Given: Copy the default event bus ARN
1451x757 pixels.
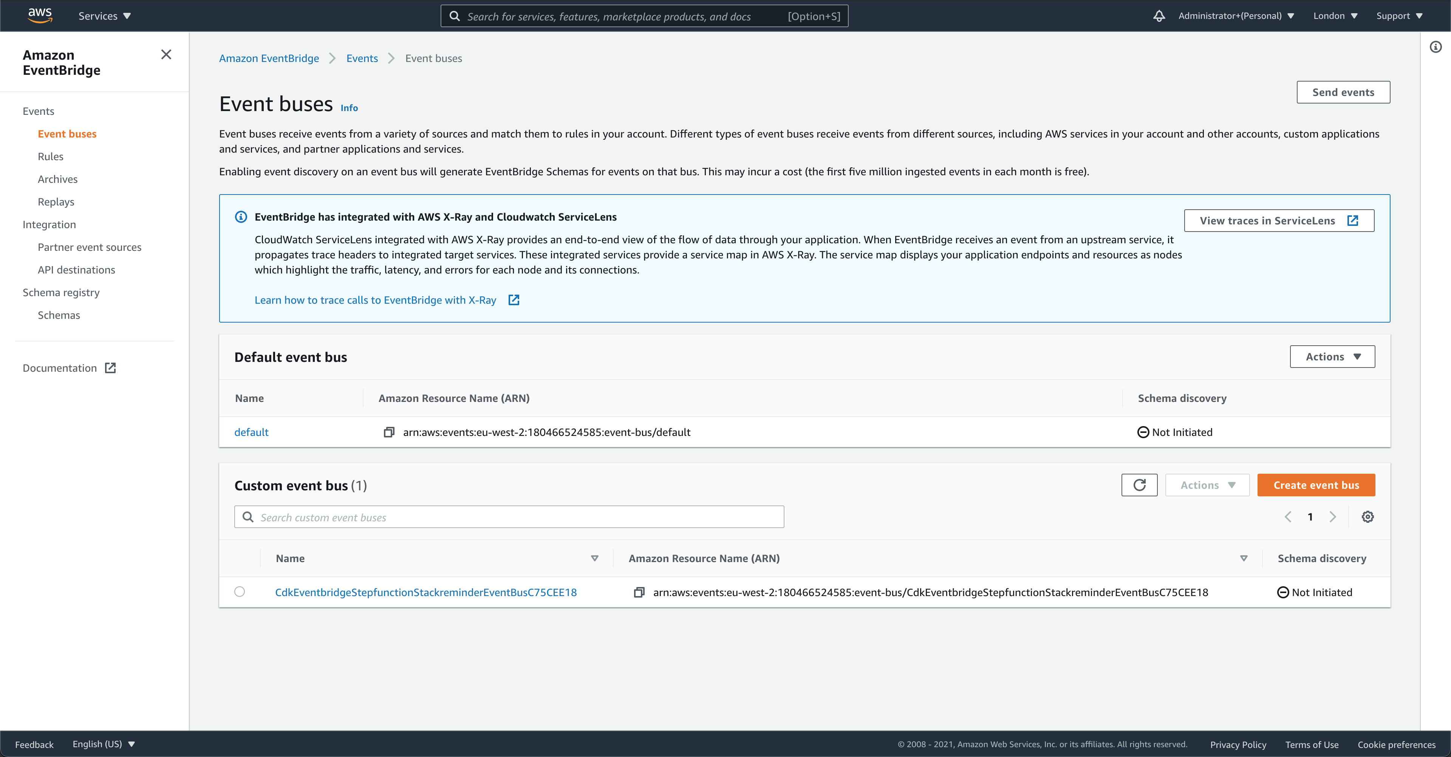Looking at the screenshot, I should pos(389,432).
